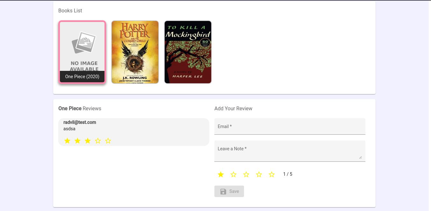Click the textarea resize handle in Leave a Note
Screen dimensions: 431x211
click(x=360, y=157)
